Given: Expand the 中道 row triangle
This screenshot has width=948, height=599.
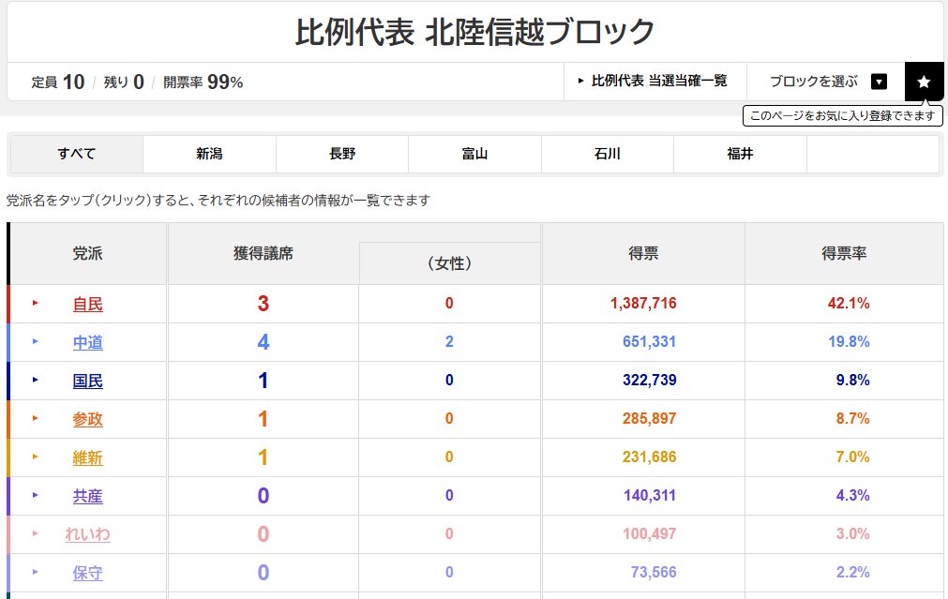Looking at the screenshot, I should pos(35,341).
